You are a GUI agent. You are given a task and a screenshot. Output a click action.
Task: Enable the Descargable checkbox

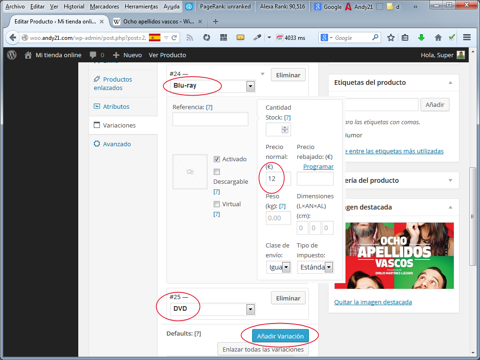[x=217, y=172]
